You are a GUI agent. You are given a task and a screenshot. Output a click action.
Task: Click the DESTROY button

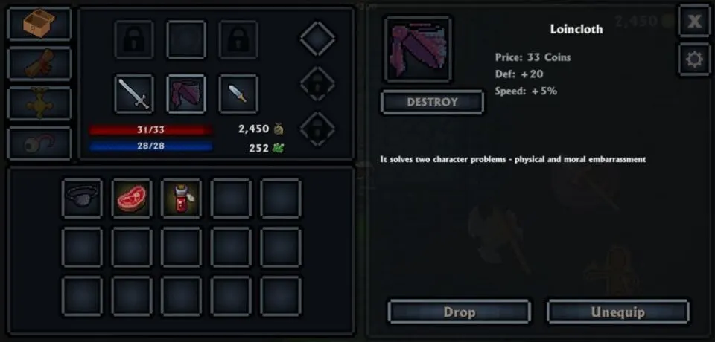(x=432, y=102)
